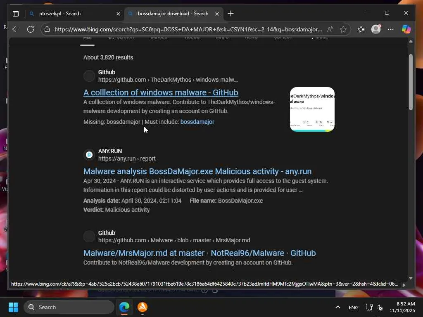
Task: Open 'A colllection of windows malware - GitHub' result
Action: (161, 92)
